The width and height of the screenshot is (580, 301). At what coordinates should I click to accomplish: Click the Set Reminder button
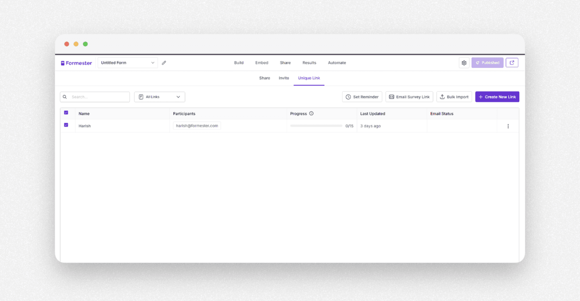[362, 97]
